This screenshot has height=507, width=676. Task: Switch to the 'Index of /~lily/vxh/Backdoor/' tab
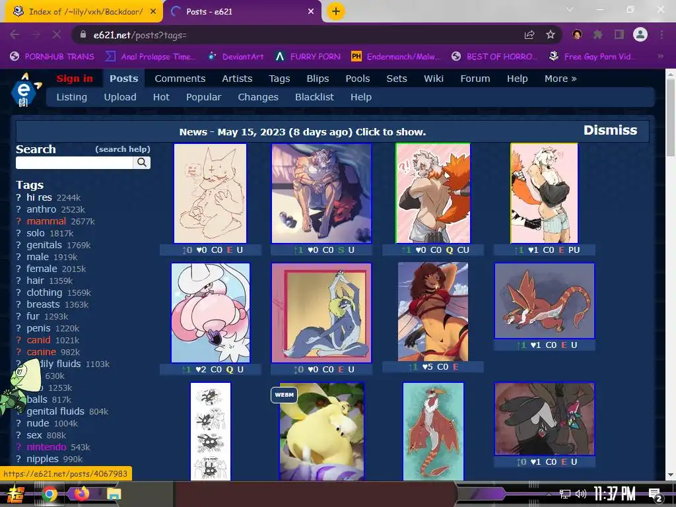[84, 12]
